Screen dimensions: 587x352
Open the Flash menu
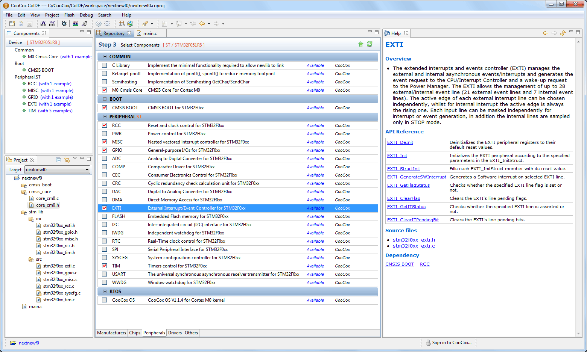point(69,15)
